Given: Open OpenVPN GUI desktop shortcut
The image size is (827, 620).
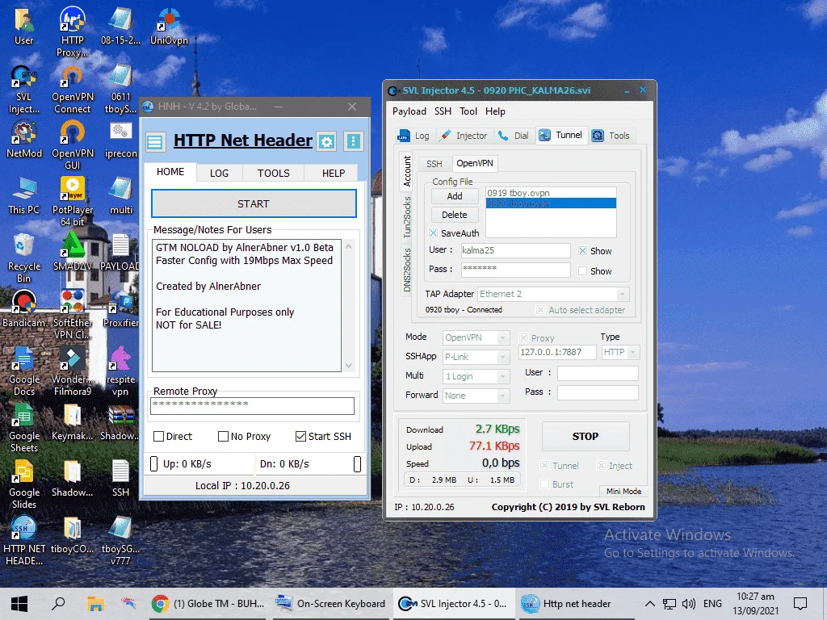Looking at the screenshot, I should pos(72,145).
